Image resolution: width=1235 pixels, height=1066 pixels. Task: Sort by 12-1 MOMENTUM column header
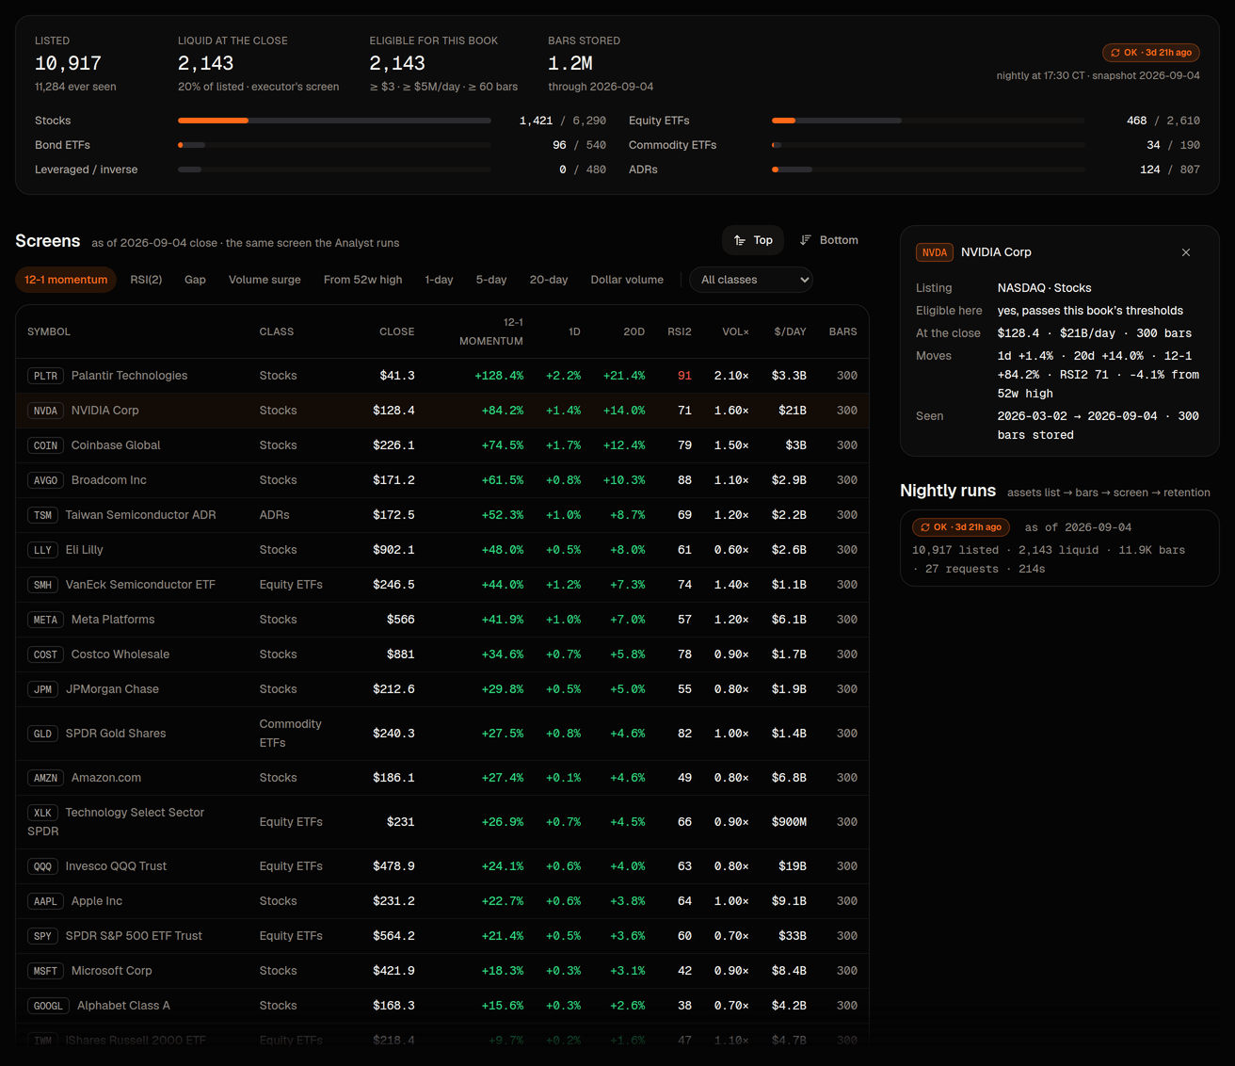click(x=491, y=331)
